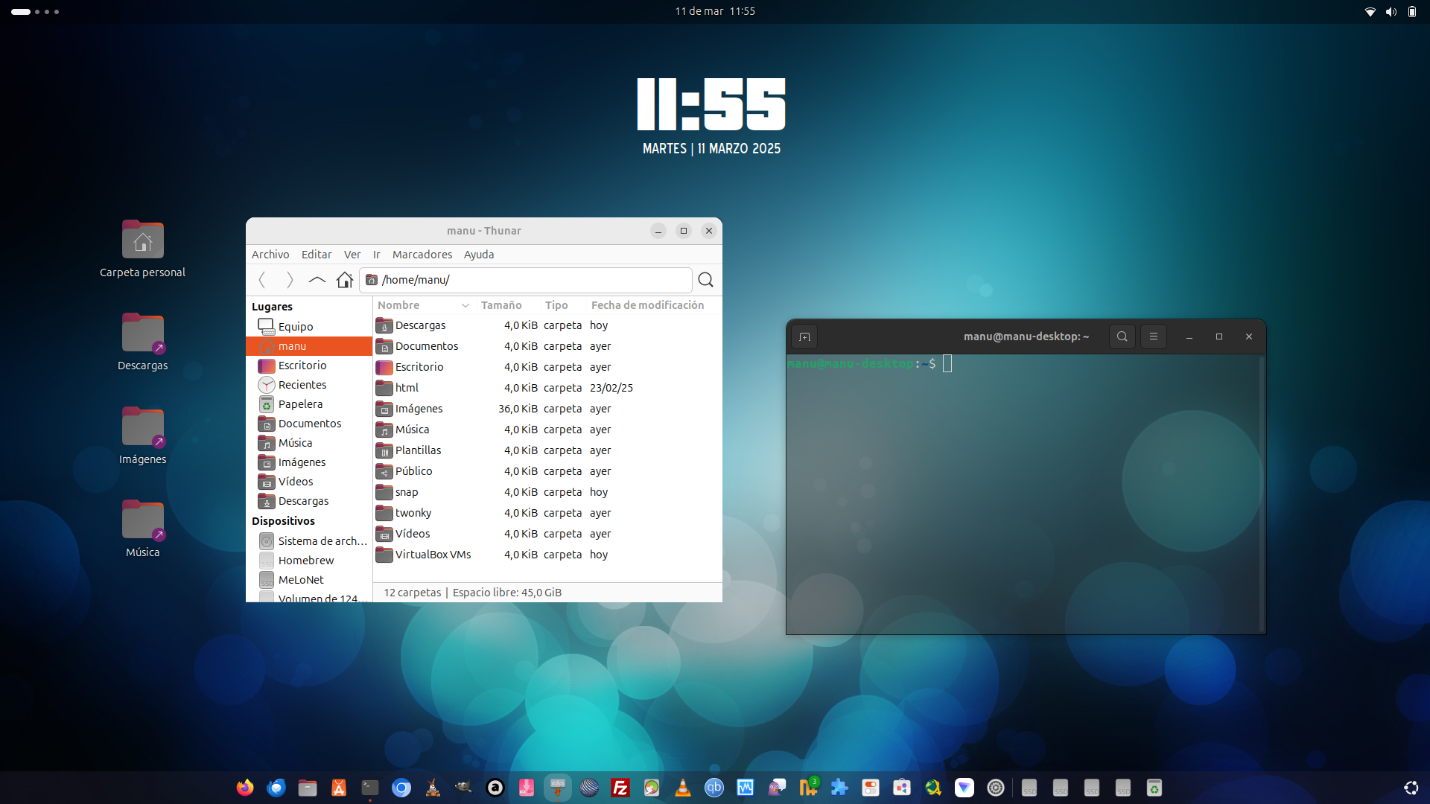Select the Carpeta personal desktop icon
1430x804 pixels.
click(142, 249)
